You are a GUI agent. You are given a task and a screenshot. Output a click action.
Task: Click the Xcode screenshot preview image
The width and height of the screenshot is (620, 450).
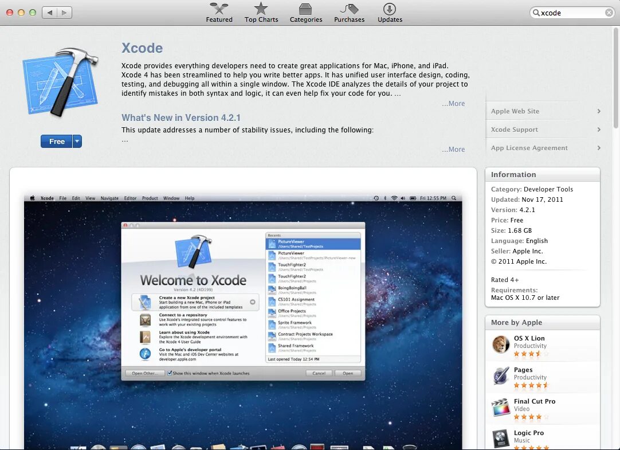pos(243,322)
